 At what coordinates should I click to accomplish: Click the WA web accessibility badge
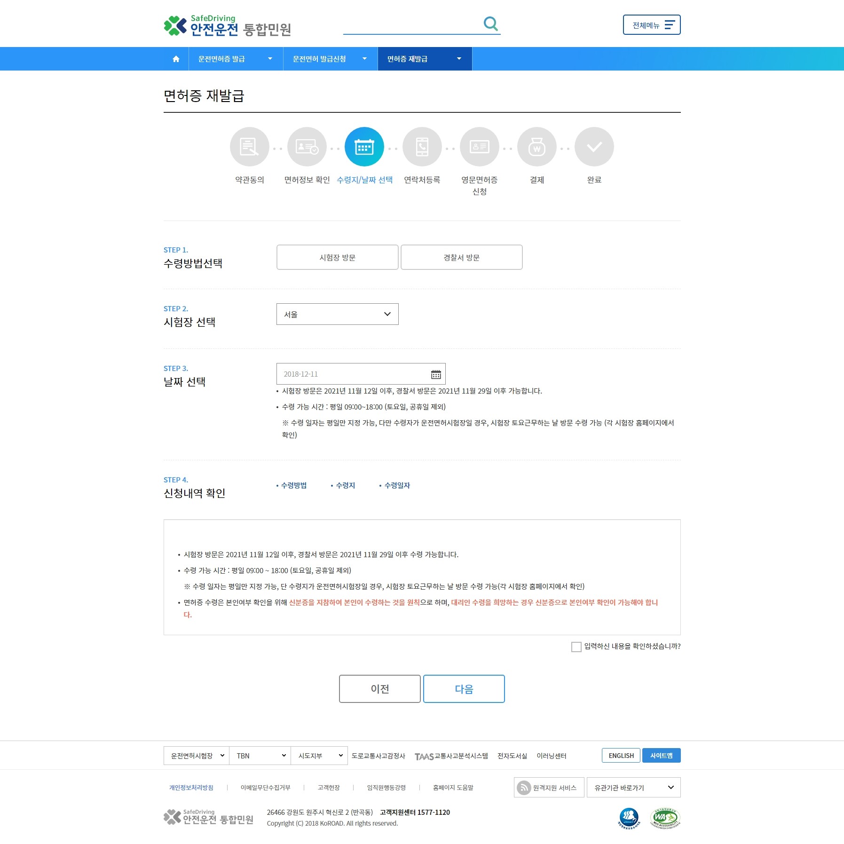665,819
